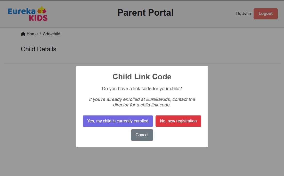Select the Add-child breadcrumb item

[51, 34]
